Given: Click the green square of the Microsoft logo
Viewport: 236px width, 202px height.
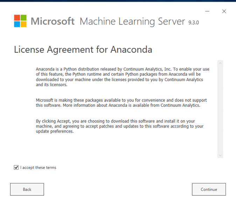Looking at the screenshot, I should [23, 18].
